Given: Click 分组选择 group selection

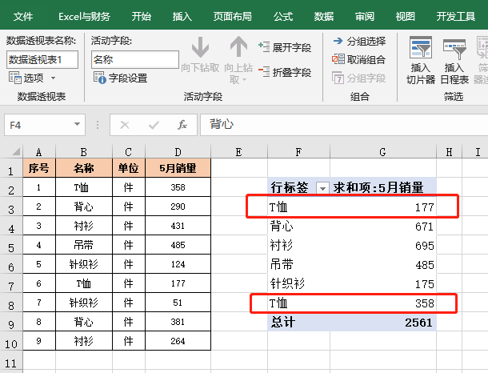Looking at the screenshot, I should click(359, 41).
